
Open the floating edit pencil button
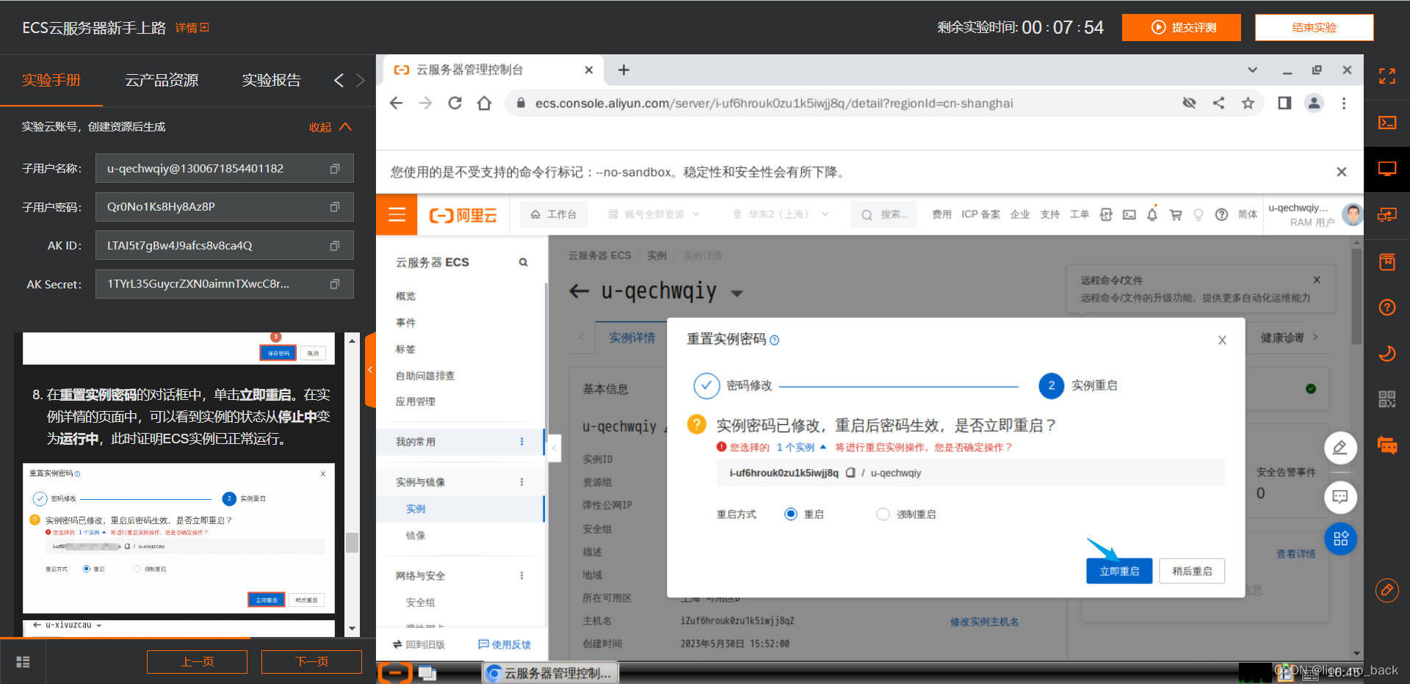[x=1340, y=448]
